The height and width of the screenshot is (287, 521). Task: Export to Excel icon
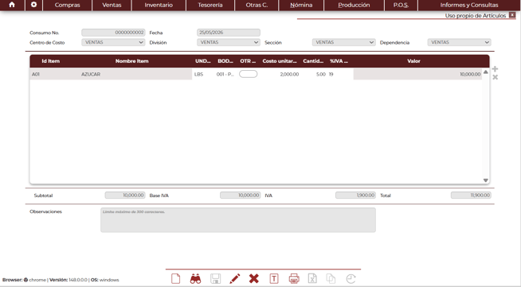tap(312, 279)
